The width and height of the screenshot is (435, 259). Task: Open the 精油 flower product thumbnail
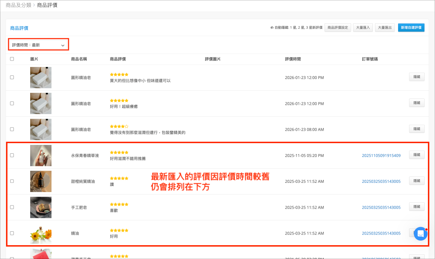coord(41,233)
